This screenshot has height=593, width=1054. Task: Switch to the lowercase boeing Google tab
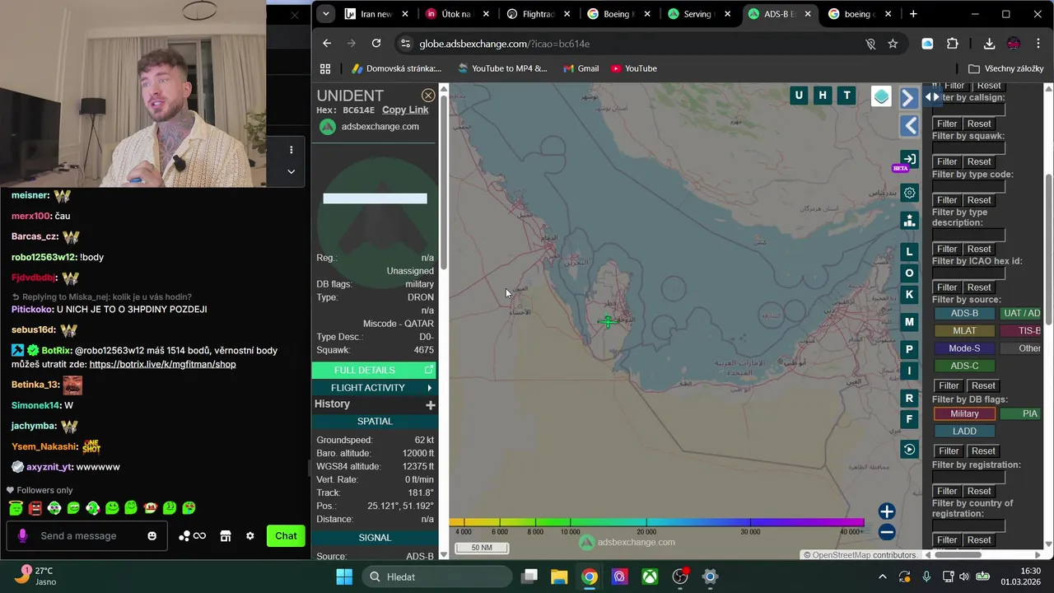point(858,14)
